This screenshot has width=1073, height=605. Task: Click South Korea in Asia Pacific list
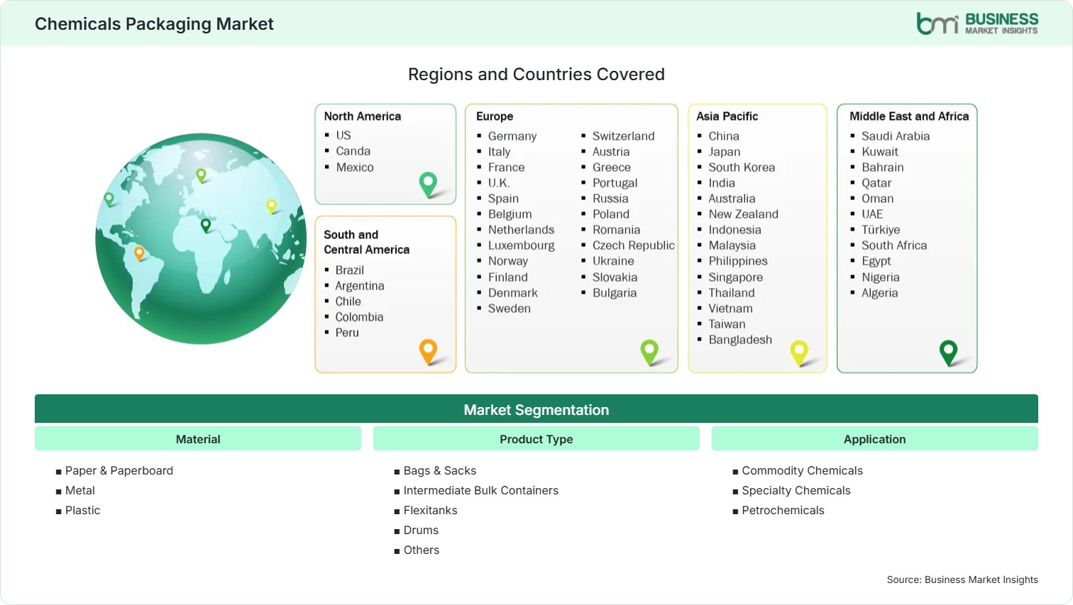pos(742,167)
